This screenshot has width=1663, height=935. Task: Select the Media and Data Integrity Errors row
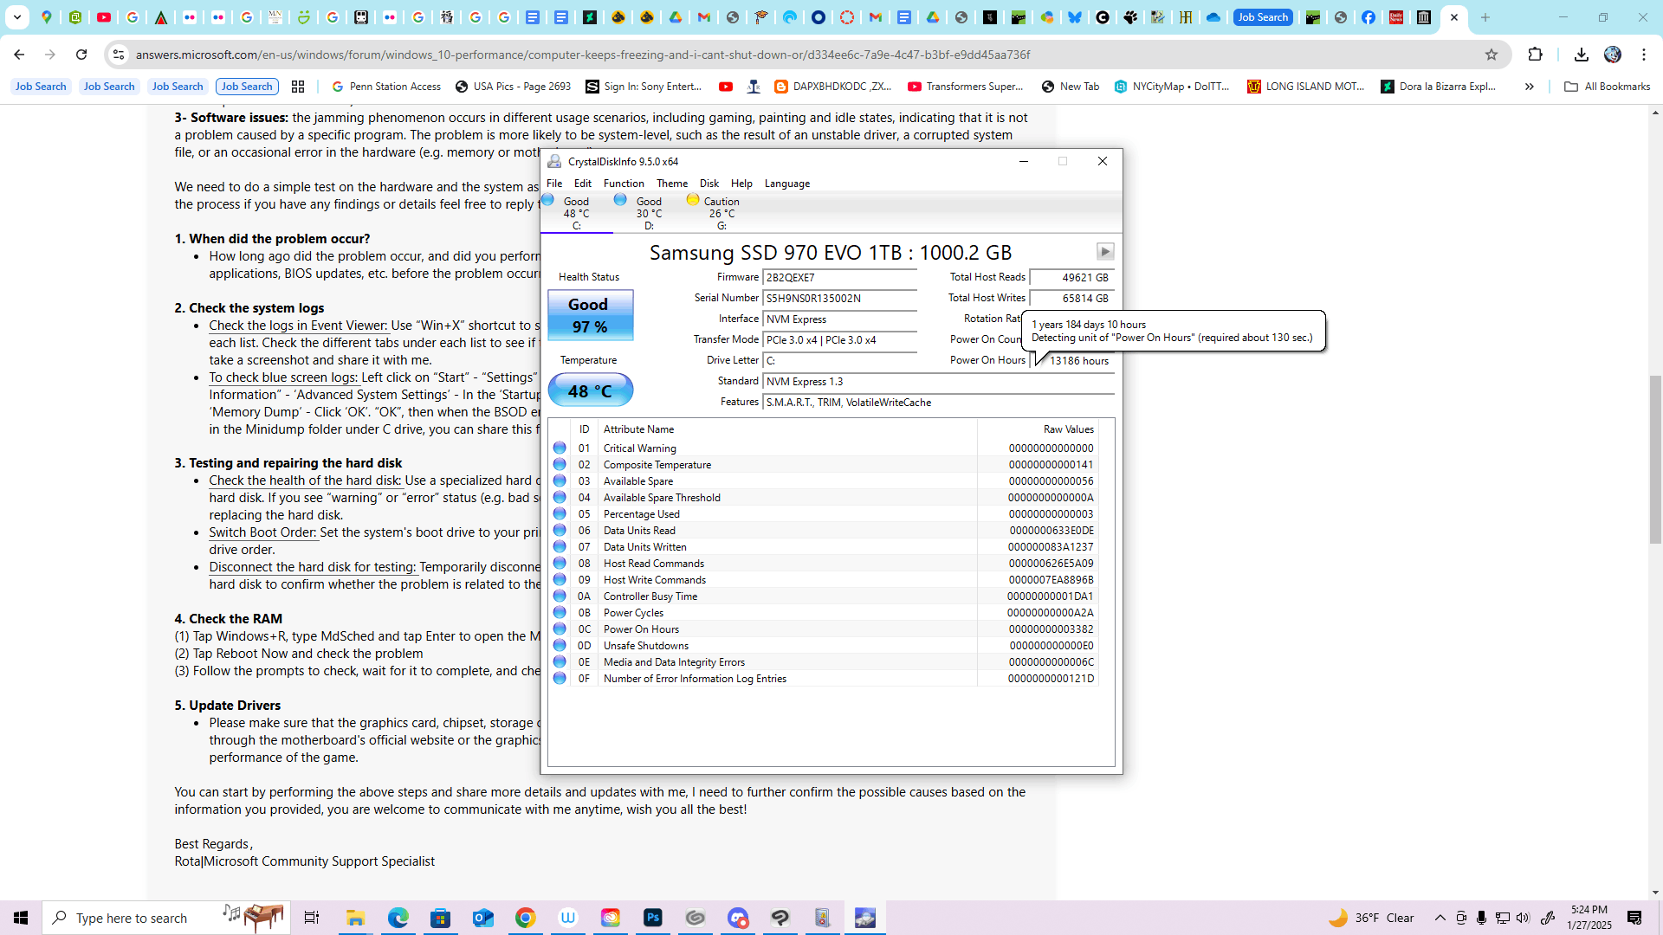click(x=674, y=662)
